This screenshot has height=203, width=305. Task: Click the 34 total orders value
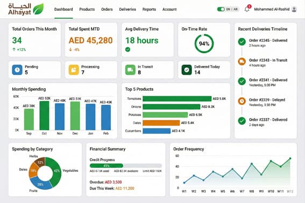(17, 40)
